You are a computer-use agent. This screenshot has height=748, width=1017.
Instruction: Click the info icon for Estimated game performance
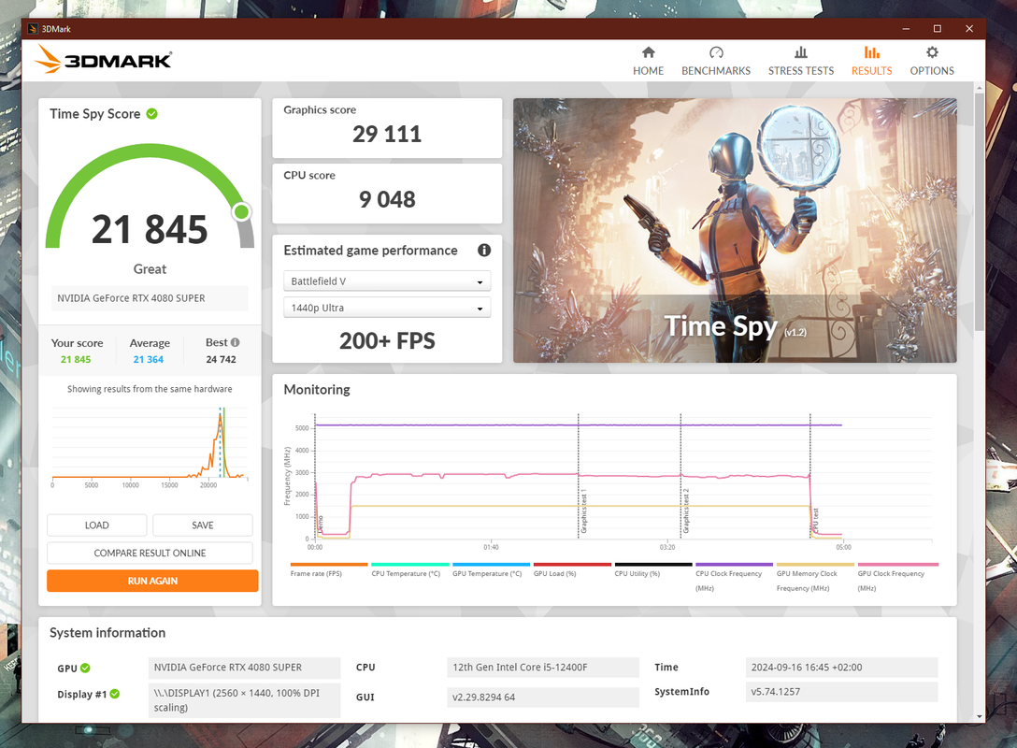[484, 251]
